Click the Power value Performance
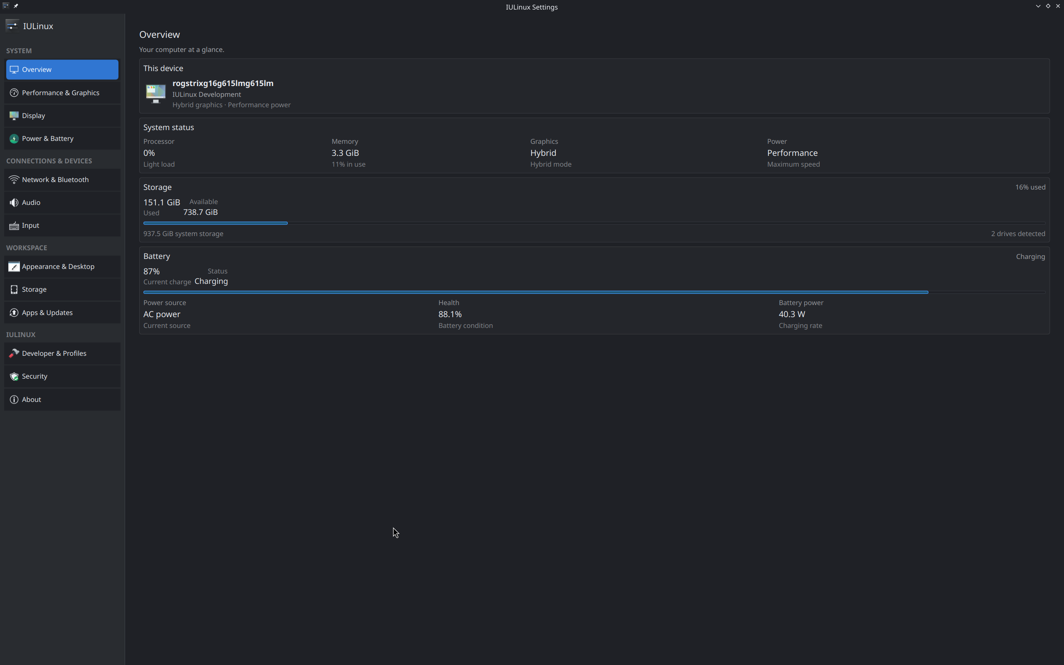Image resolution: width=1064 pixels, height=665 pixels. (x=792, y=153)
